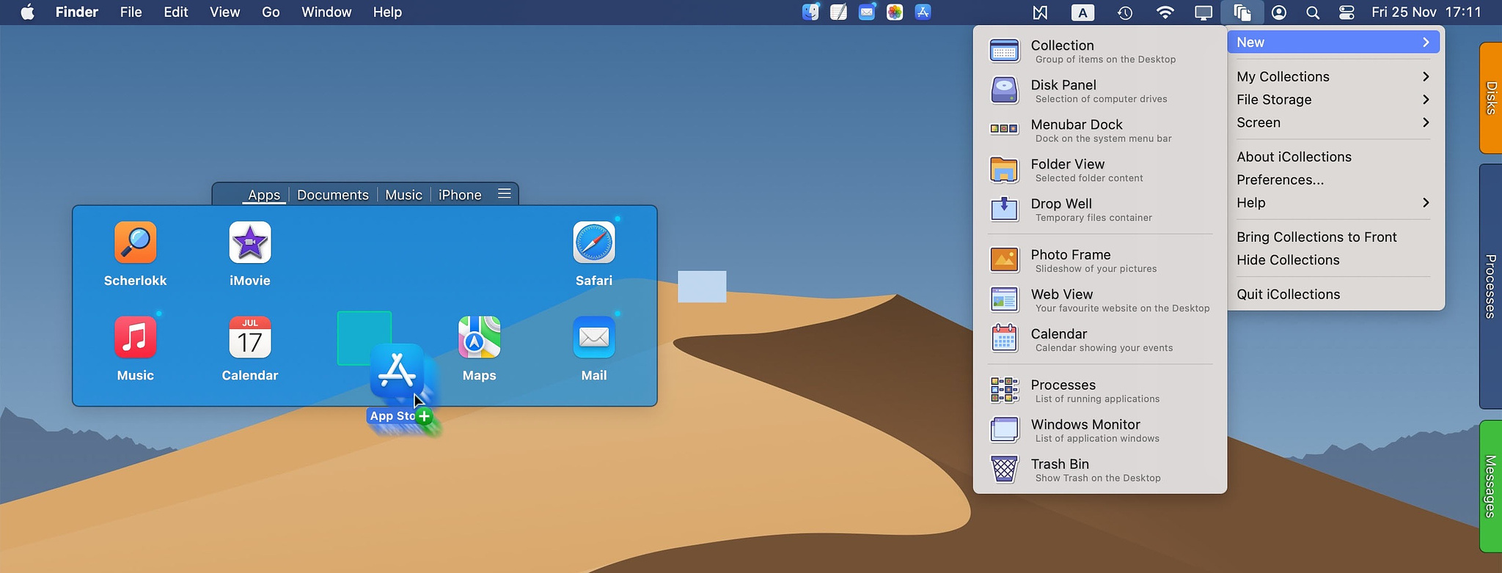Click the Finder icon in menubar dock
The height and width of the screenshot is (573, 1502).
(810, 12)
